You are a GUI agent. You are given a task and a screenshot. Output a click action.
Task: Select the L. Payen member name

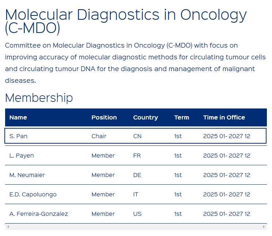(x=22, y=156)
